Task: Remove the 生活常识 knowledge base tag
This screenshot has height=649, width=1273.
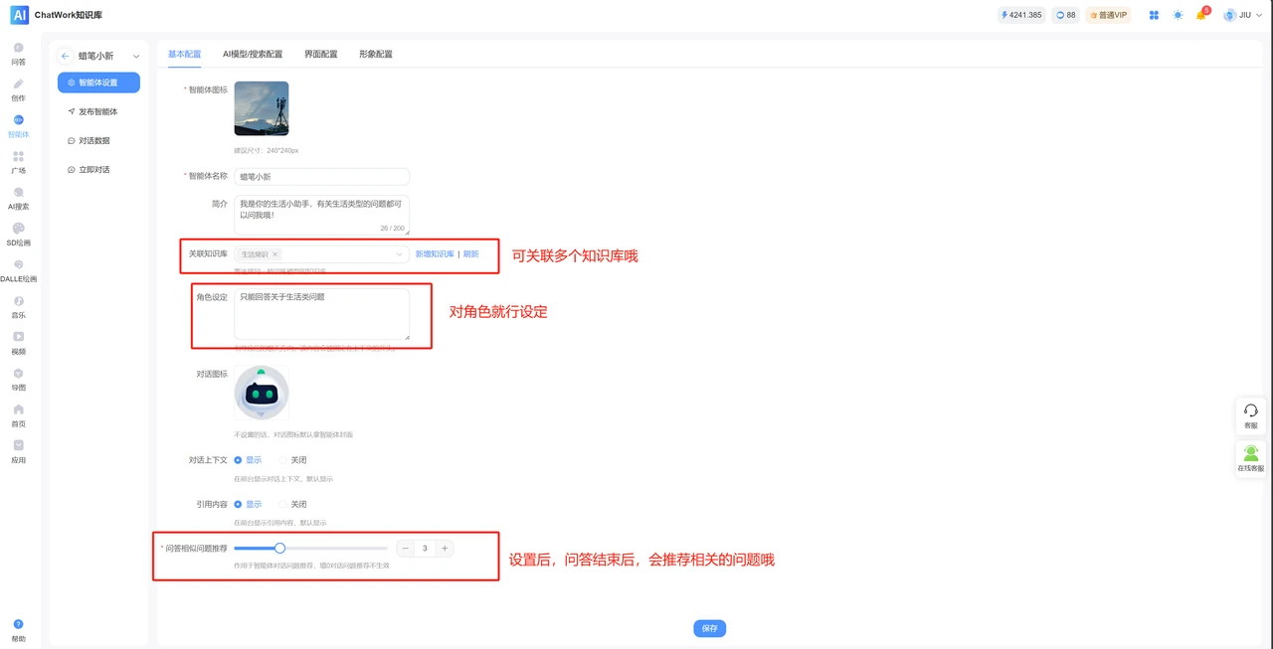Action: coord(275,253)
